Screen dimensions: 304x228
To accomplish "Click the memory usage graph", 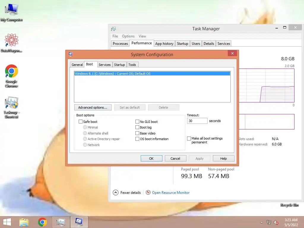I will coord(267,85).
